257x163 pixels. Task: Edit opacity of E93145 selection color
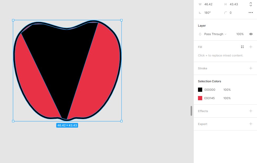227,98
